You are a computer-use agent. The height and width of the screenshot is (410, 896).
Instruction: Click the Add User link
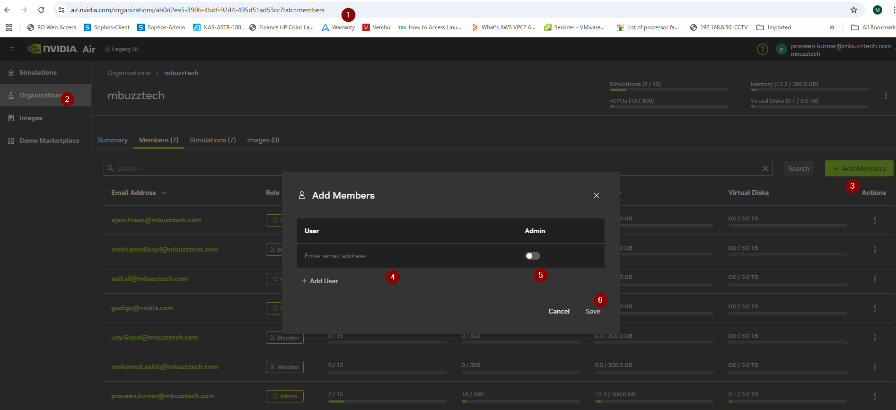tap(320, 281)
